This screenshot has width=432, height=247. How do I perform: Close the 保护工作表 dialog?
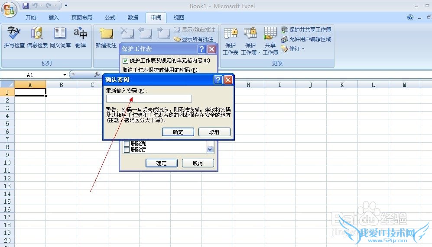click(x=211, y=49)
